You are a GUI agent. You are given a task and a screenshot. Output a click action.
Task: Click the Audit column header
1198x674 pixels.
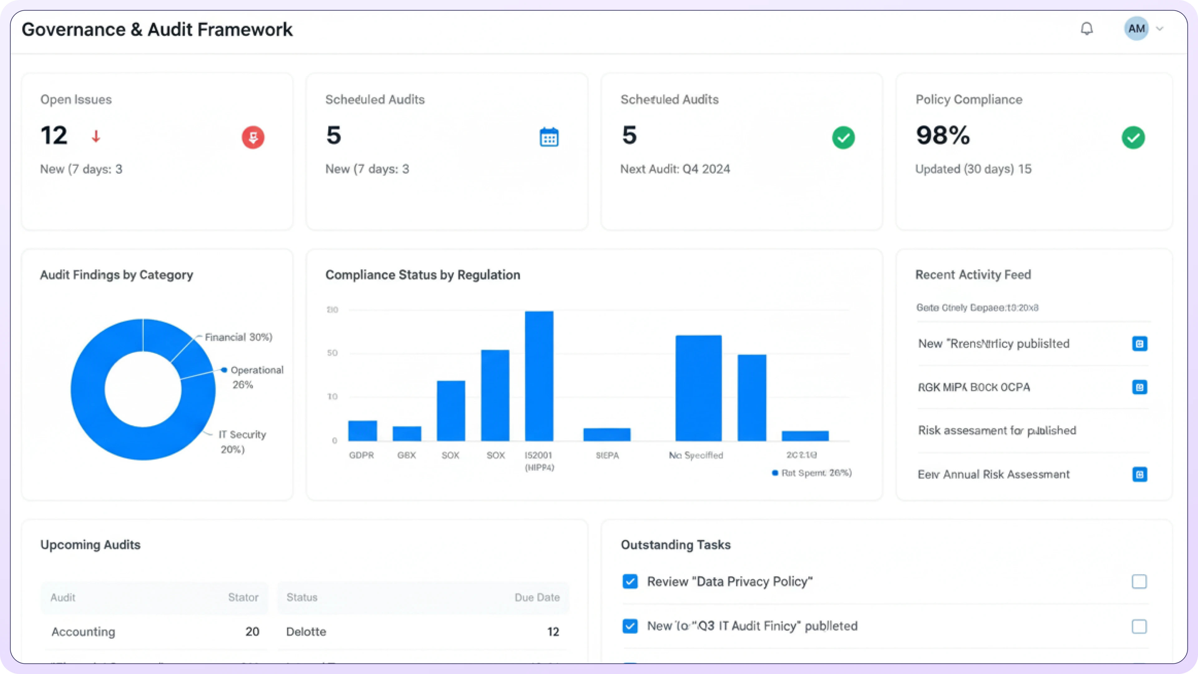click(x=63, y=597)
